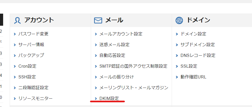This screenshot has width=252, height=107.
Task: Open 二段階認証設定 page
Action: (33, 88)
